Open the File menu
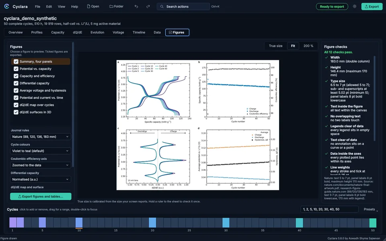This screenshot has height=241, width=386. click(x=37, y=7)
